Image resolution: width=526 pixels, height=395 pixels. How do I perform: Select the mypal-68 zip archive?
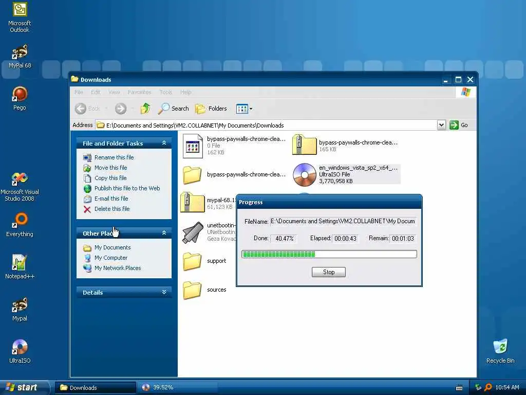pyautogui.click(x=208, y=203)
